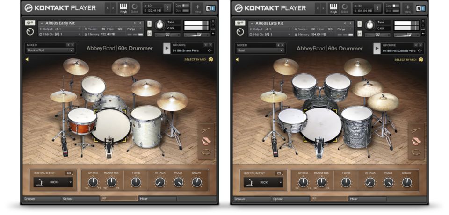Image resolution: width=449 pixels, height=215 pixels.
Task: Click the speaker icon above the Early Kit drums
Action: pyautogui.click(x=27, y=60)
